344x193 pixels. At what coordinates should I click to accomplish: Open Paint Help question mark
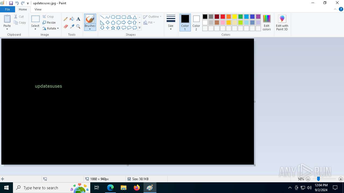[x=341, y=9]
